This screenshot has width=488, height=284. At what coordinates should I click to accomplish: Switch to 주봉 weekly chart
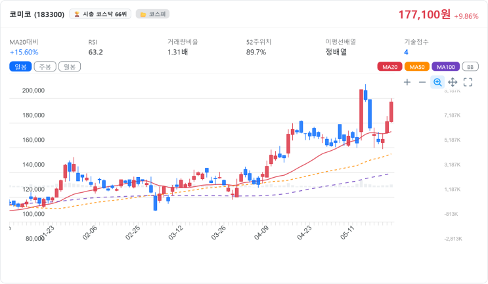point(45,66)
